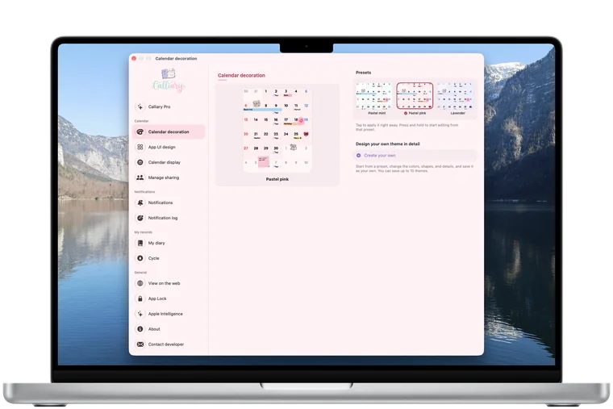
Task: Click the Calendar decoration palette icon
Action: (140, 131)
